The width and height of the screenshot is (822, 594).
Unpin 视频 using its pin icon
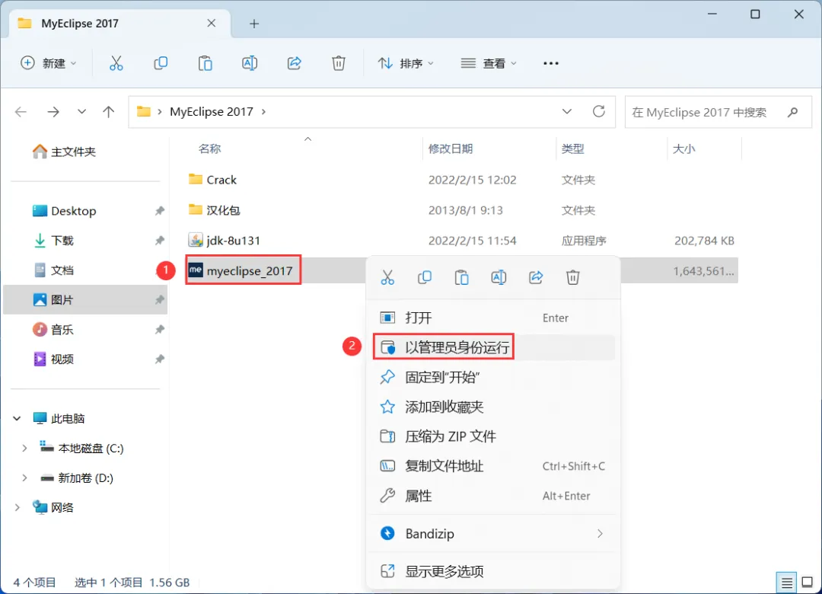[x=159, y=359]
